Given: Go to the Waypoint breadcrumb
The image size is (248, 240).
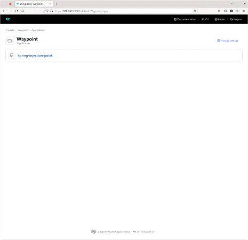Looking at the screenshot, I should [x=23, y=30].
